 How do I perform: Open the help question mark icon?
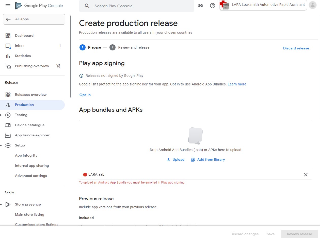tap(213, 6)
